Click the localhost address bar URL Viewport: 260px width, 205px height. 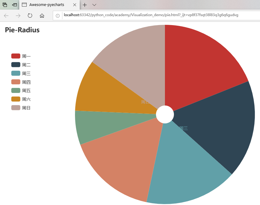coord(151,15)
